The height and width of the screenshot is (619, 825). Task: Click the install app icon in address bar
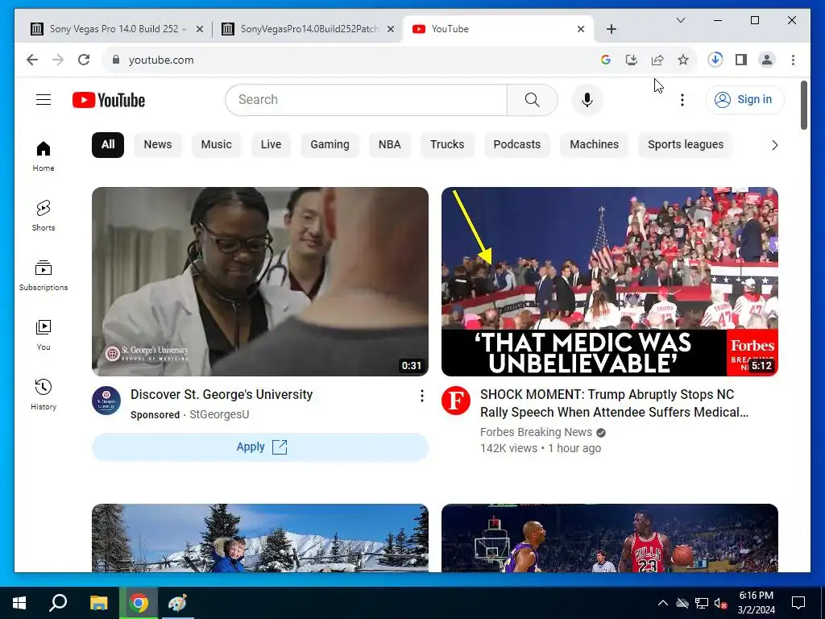click(x=632, y=60)
